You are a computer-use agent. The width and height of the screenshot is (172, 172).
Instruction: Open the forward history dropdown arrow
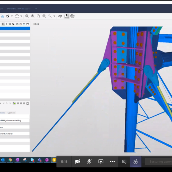[10, 103]
